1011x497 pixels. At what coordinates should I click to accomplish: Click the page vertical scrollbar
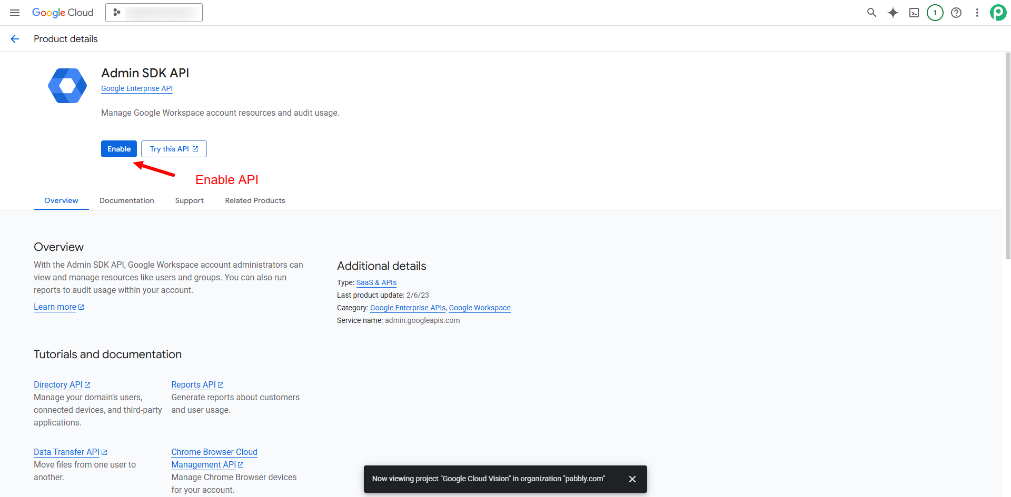coord(1007,158)
